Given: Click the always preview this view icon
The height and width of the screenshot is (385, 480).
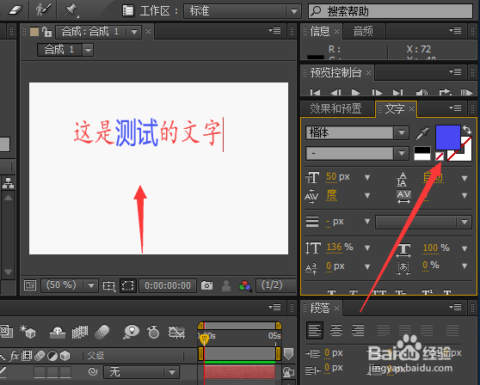Looking at the screenshot, I should (x=30, y=285).
